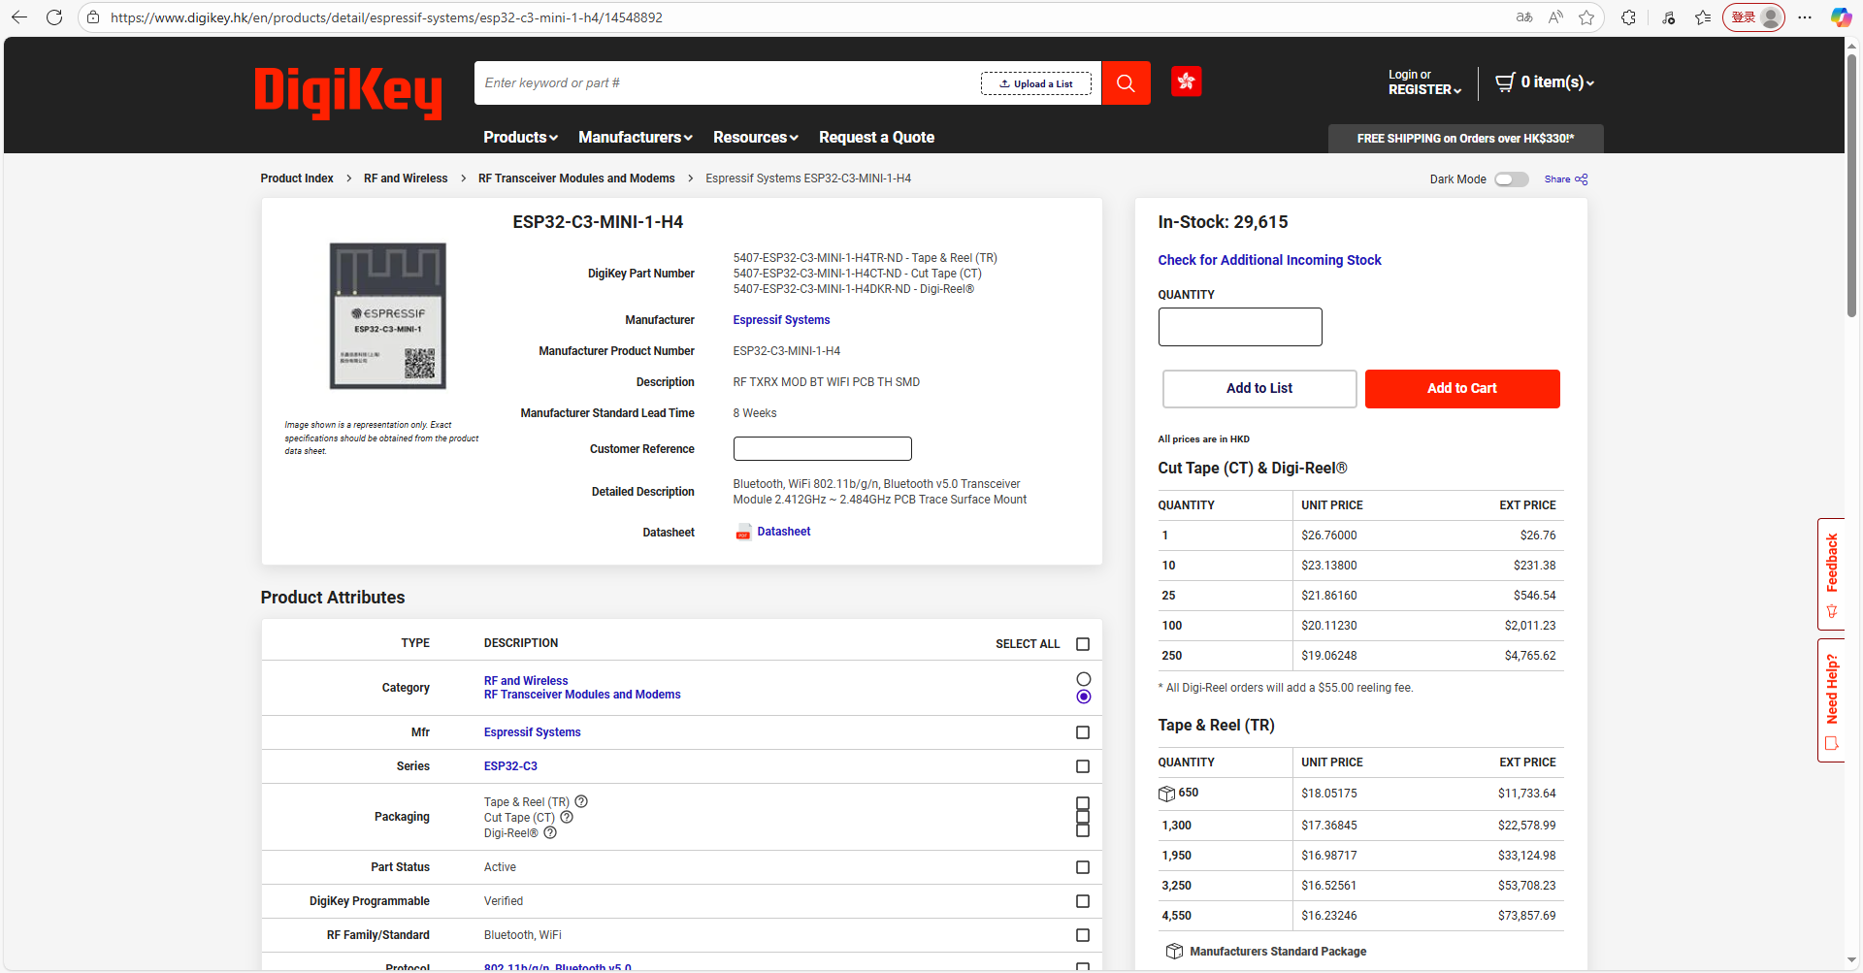The height and width of the screenshot is (973, 1863).
Task: Open the Need Help side tab
Action: point(1831,700)
